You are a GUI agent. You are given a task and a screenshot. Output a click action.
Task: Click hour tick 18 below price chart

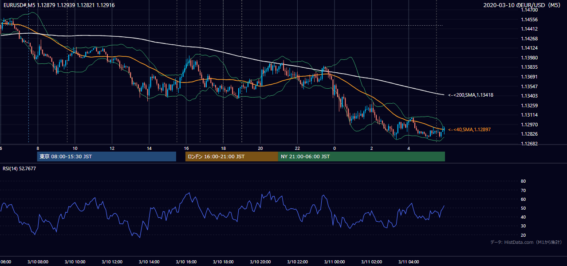[223, 148]
